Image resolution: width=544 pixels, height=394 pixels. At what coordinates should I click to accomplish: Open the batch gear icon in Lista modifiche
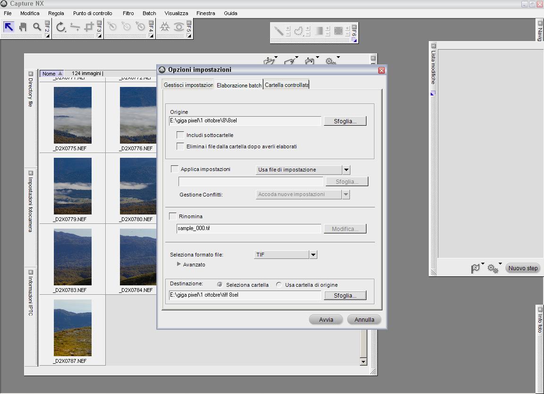(493, 268)
